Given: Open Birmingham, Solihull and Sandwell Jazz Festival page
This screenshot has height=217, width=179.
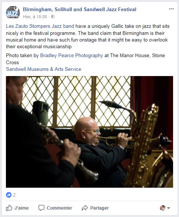Looking at the screenshot, I should click(x=80, y=9).
